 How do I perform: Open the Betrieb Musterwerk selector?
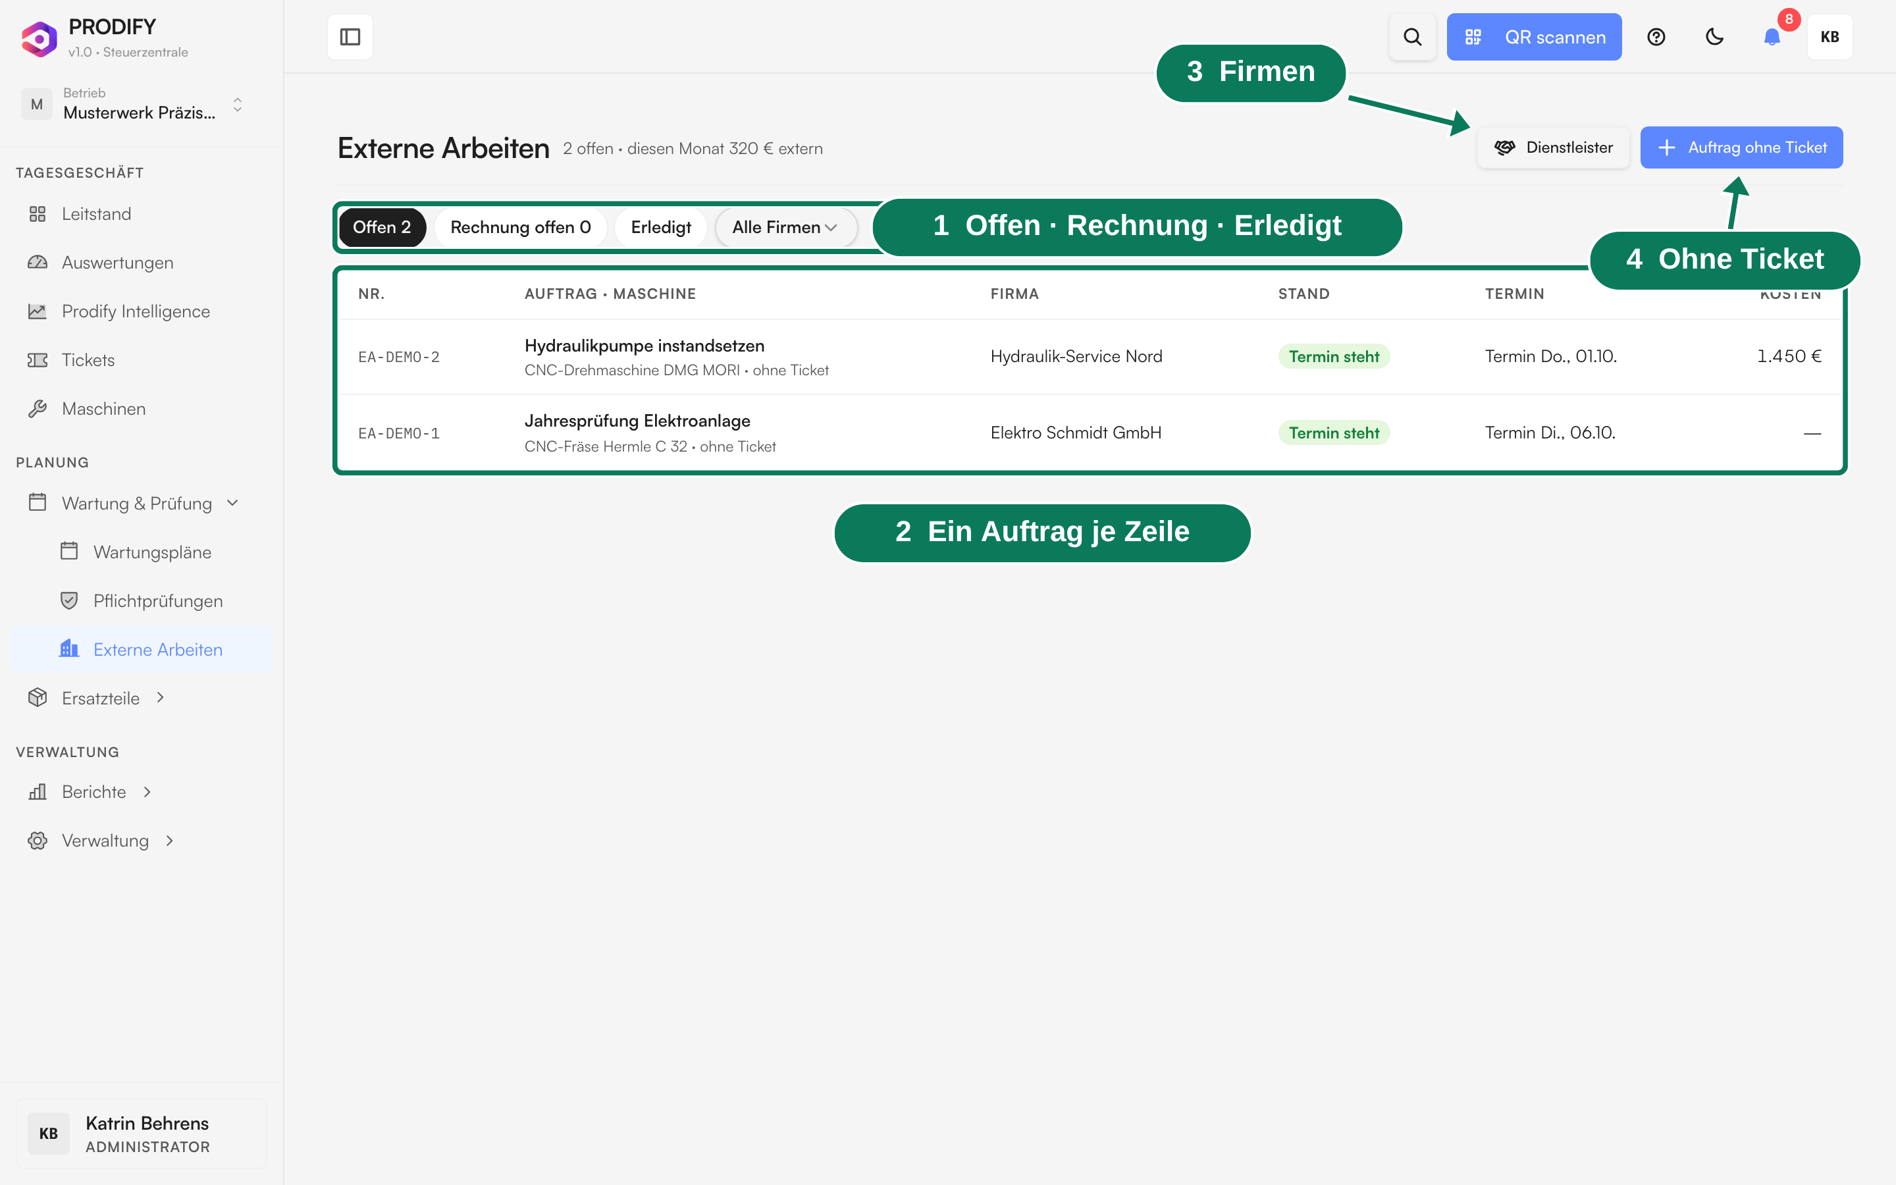click(133, 104)
